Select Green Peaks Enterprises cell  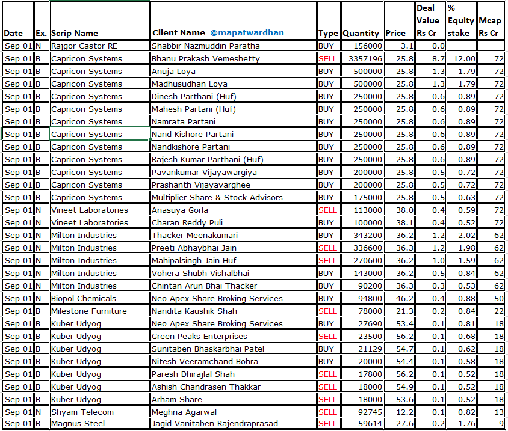coord(234,336)
